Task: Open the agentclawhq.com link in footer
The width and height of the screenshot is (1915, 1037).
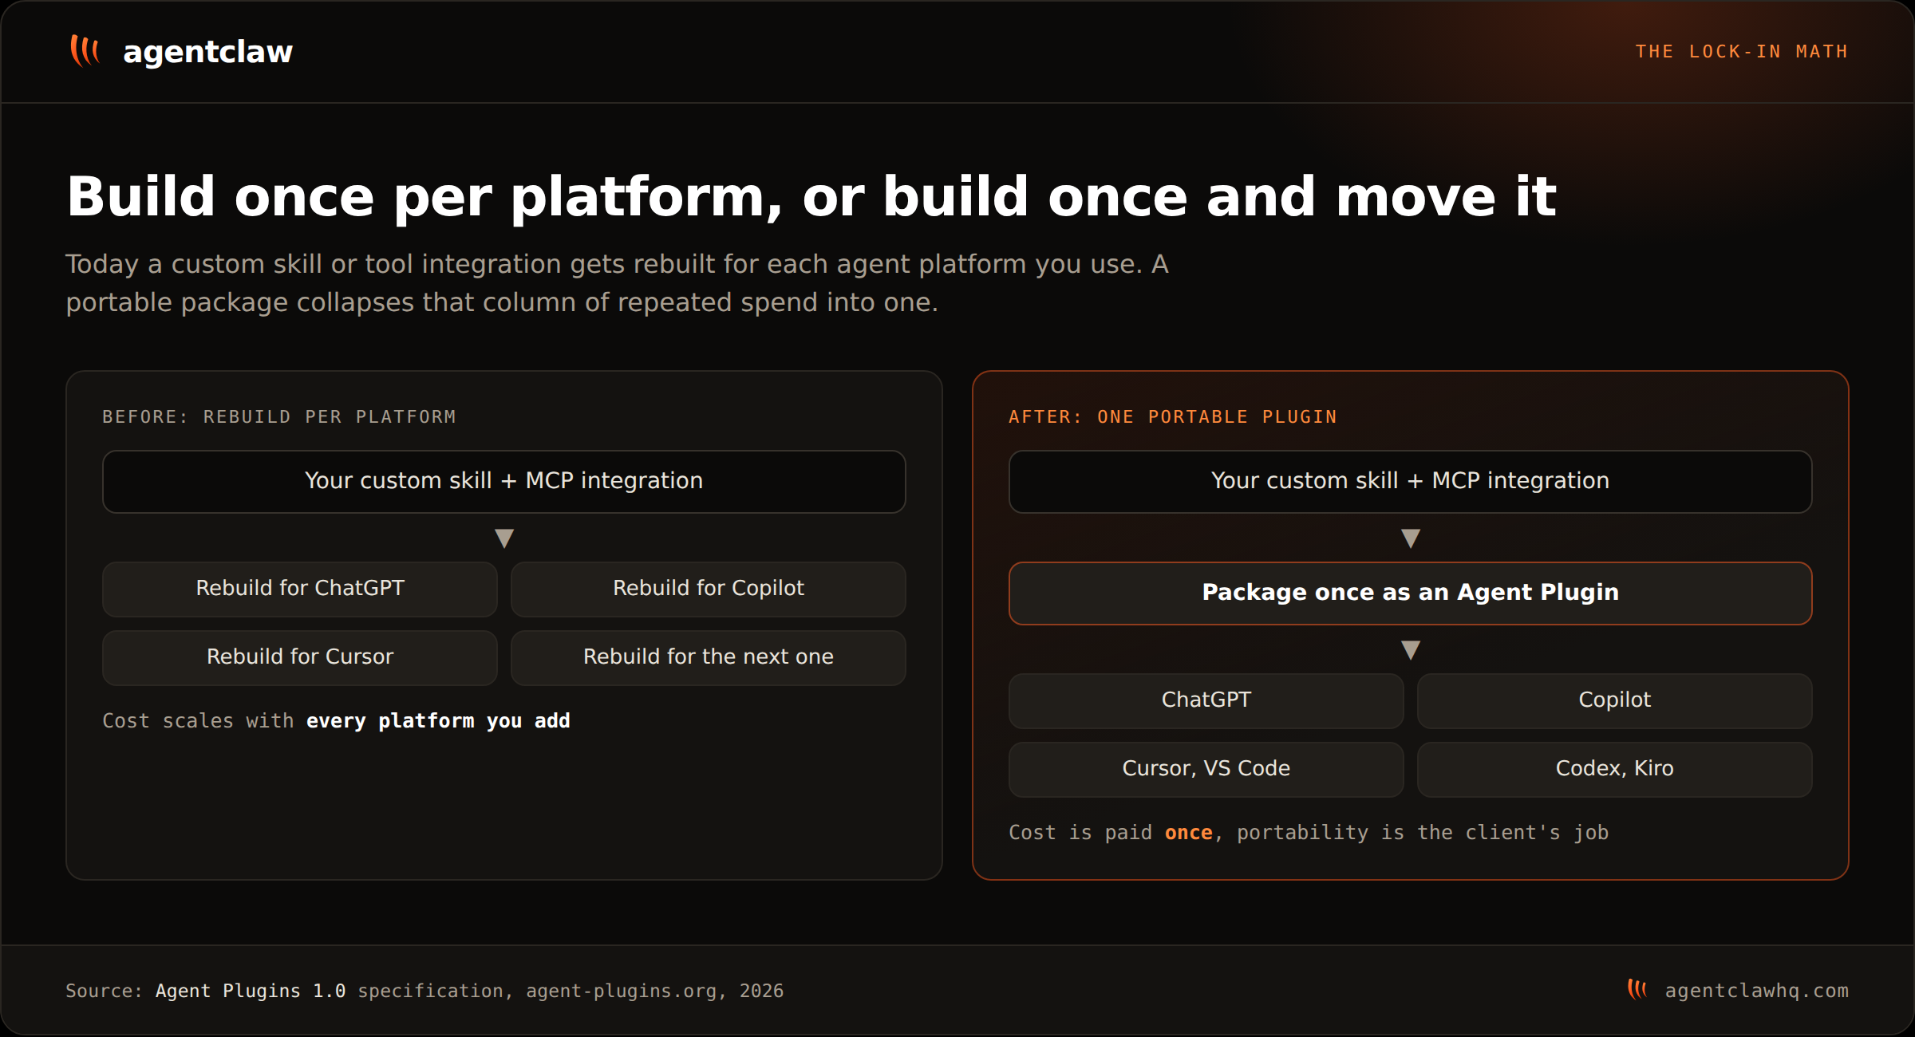Action: click(x=1756, y=991)
